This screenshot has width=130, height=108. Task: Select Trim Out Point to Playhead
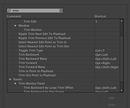coord(37,75)
